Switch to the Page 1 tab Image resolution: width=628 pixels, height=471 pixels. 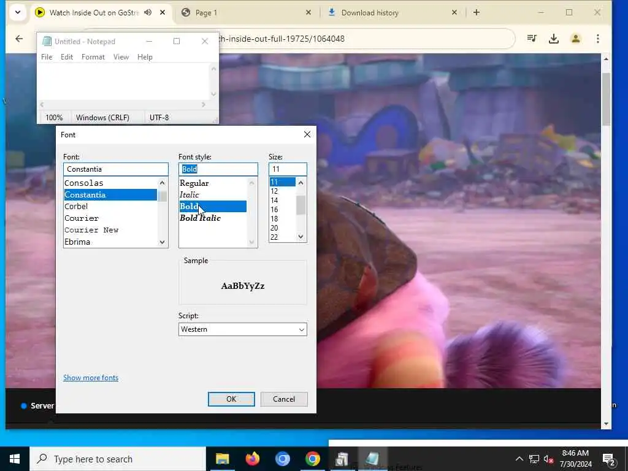(x=247, y=12)
